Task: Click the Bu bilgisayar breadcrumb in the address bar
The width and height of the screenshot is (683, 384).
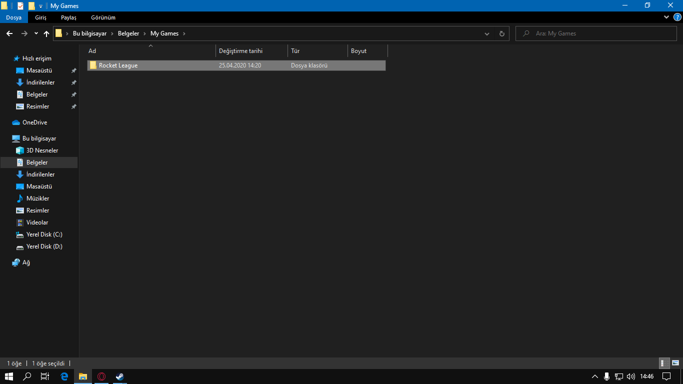Action: click(89, 33)
